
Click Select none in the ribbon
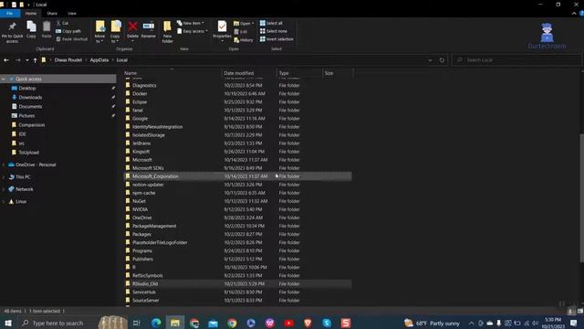[x=274, y=31]
